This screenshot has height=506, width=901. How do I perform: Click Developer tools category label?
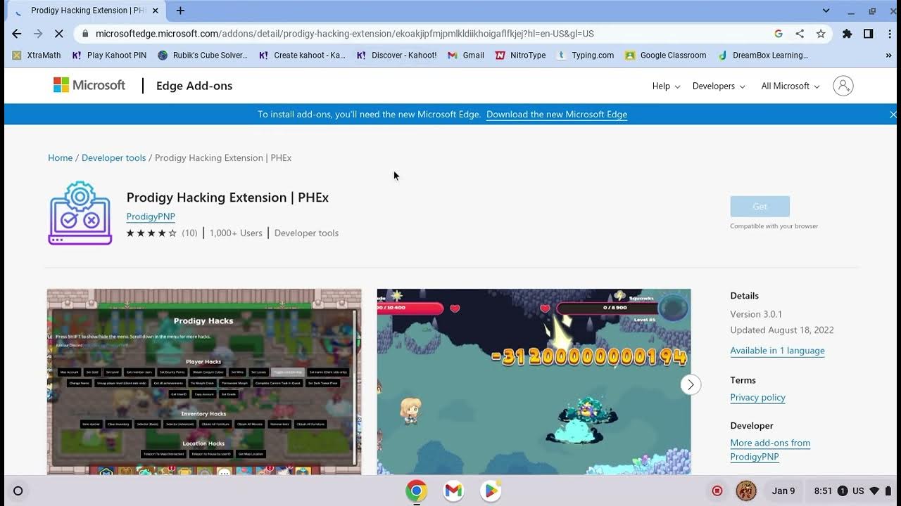pos(306,233)
